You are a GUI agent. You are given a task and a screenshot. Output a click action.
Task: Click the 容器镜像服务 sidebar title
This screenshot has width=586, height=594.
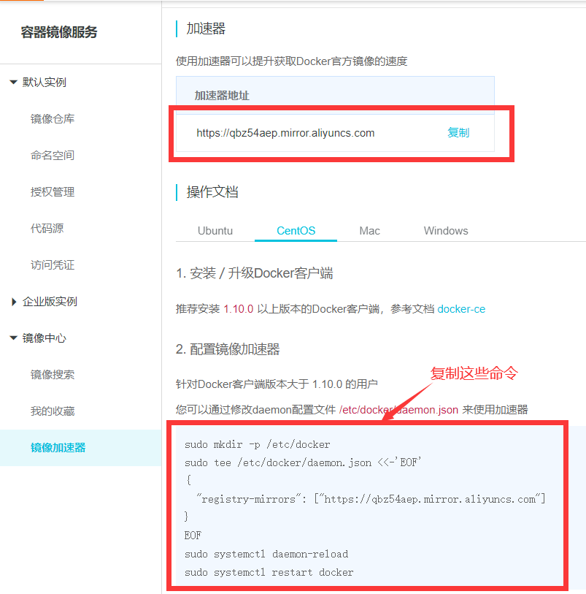(x=59, y=32)
